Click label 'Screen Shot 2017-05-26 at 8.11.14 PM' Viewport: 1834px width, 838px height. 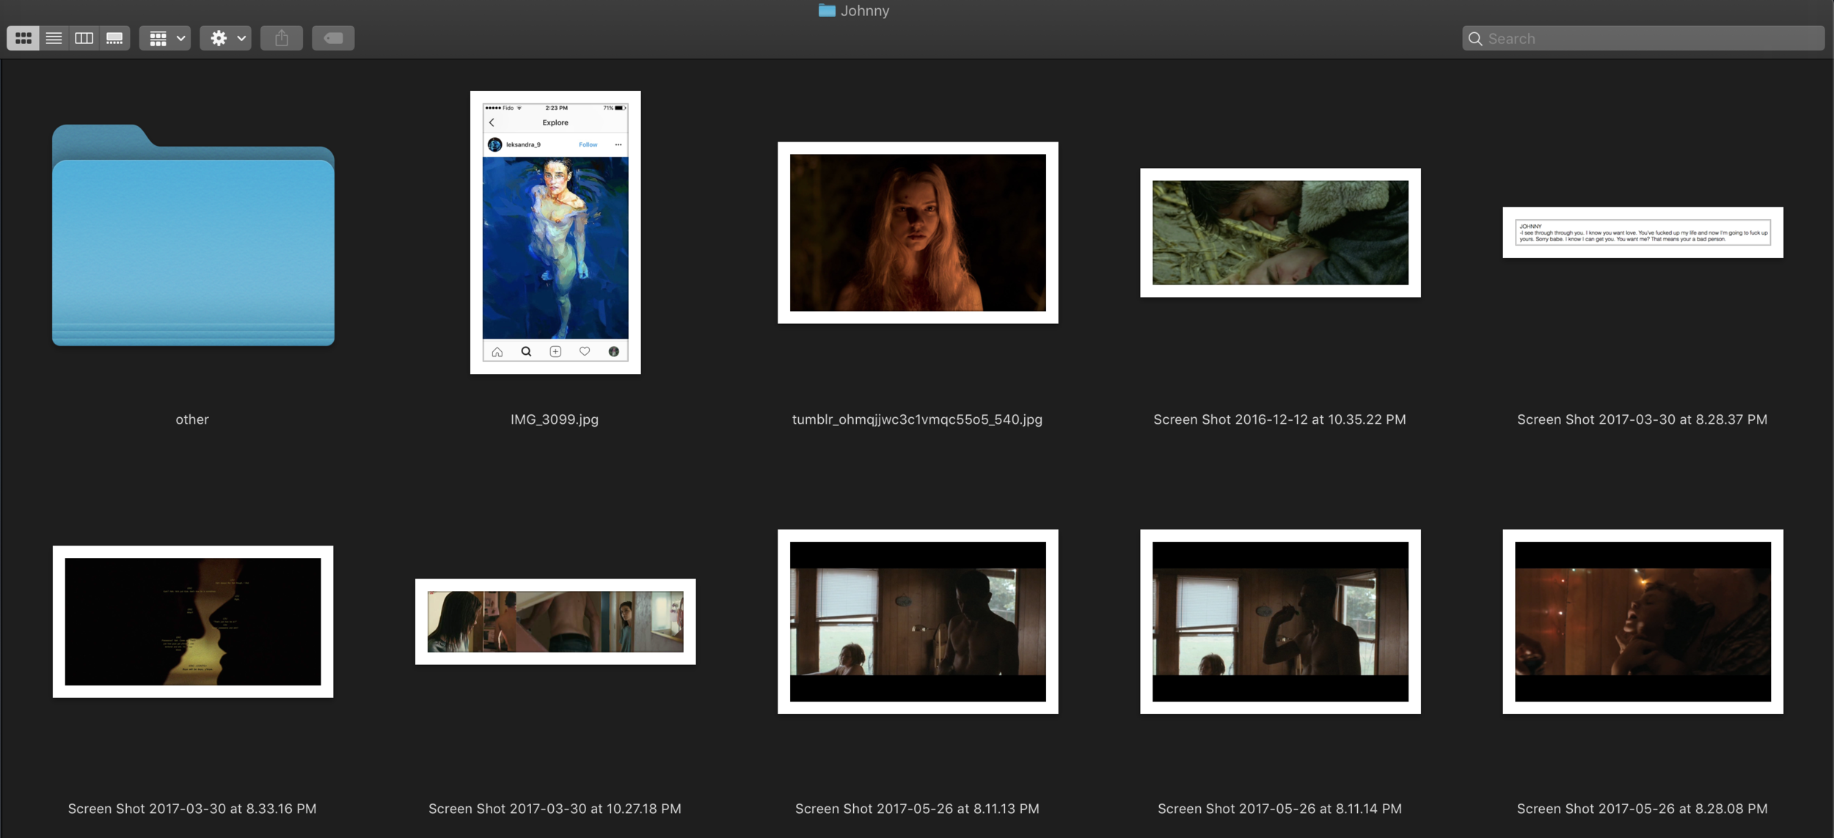click(x=1279, y=809)
